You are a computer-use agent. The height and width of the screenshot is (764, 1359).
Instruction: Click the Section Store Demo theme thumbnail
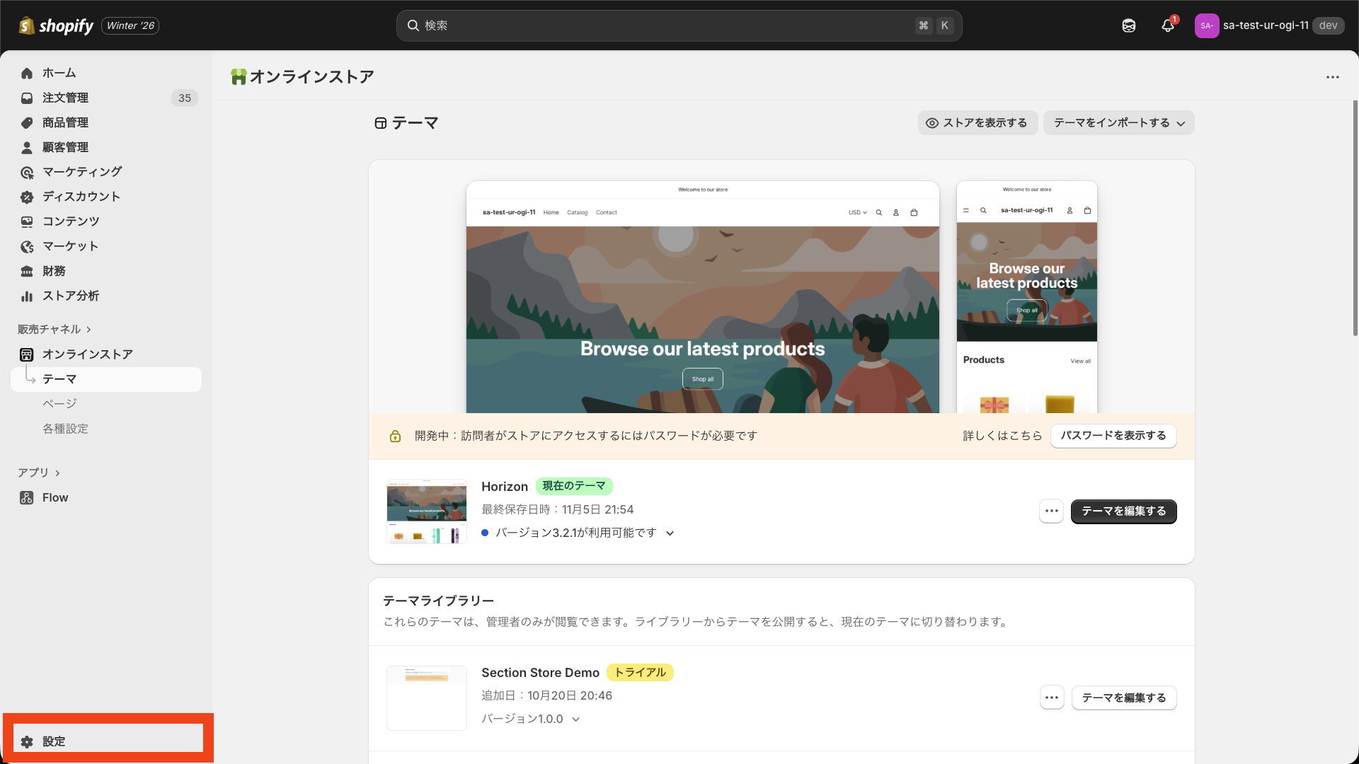pos(426,698)
